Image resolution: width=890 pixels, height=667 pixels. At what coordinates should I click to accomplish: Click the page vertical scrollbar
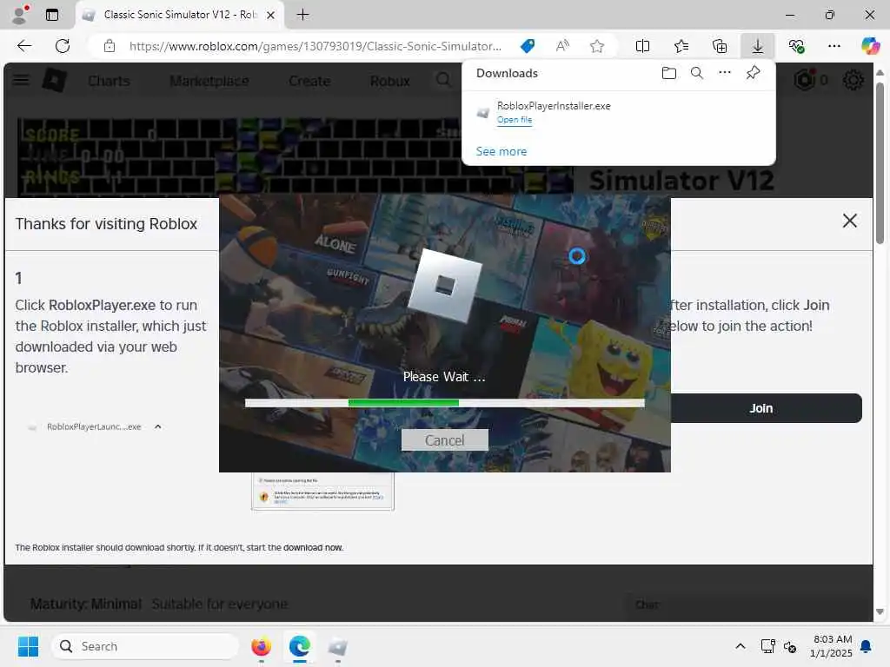(x=880, y=164)
